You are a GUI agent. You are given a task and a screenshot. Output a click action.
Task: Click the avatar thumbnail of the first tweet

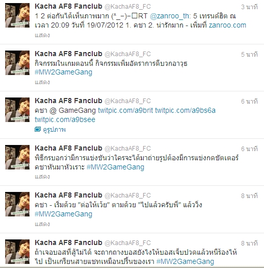[x=17, y=15]
